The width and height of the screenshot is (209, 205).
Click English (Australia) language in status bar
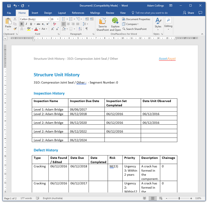pos(53,198)
